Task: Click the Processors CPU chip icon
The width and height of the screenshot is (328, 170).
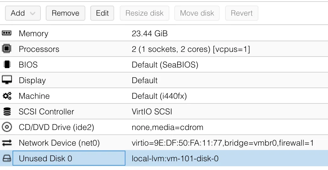Action: [7, 49]
